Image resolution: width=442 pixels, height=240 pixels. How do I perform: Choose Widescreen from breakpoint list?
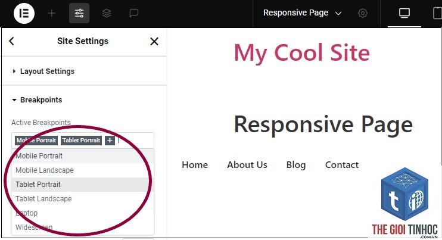pos(83,227)
